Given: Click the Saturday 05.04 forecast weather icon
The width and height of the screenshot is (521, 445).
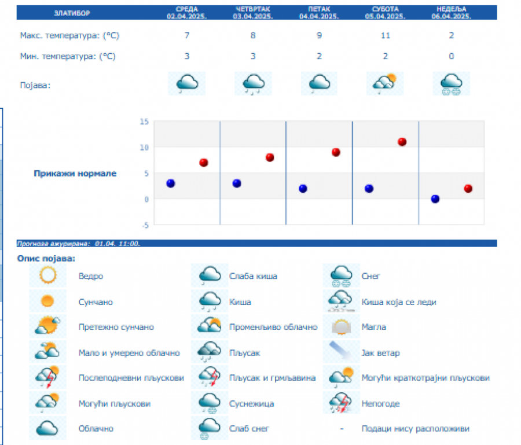Looking at the screenshot, I should pos(385,84).
